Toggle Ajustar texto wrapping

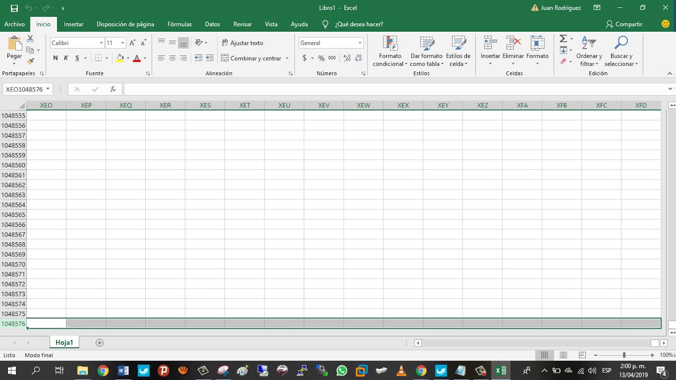point(242,43)
